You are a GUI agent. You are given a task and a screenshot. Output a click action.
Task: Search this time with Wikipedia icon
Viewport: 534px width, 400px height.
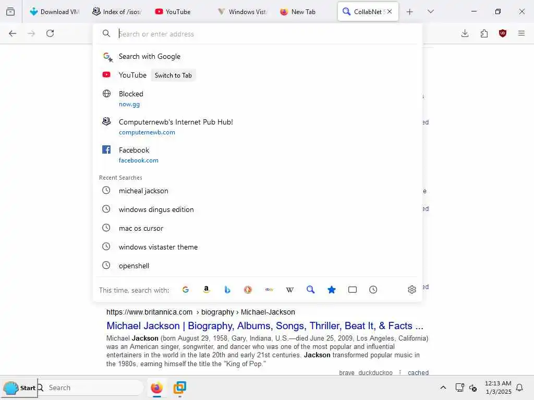click(x=290, y=290)
